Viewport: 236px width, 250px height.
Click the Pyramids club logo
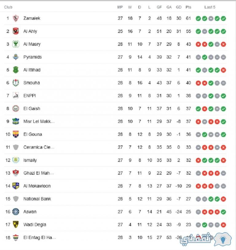(16, 57)
